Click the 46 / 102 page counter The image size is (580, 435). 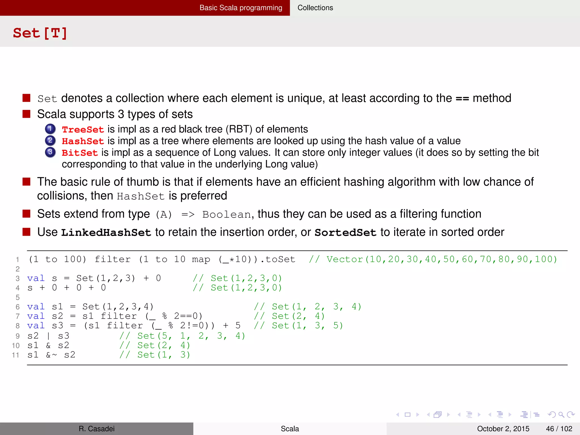pos(559,428)
